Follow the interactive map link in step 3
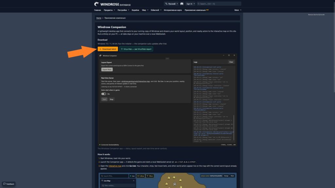The image size is (335, 188). 115,166
